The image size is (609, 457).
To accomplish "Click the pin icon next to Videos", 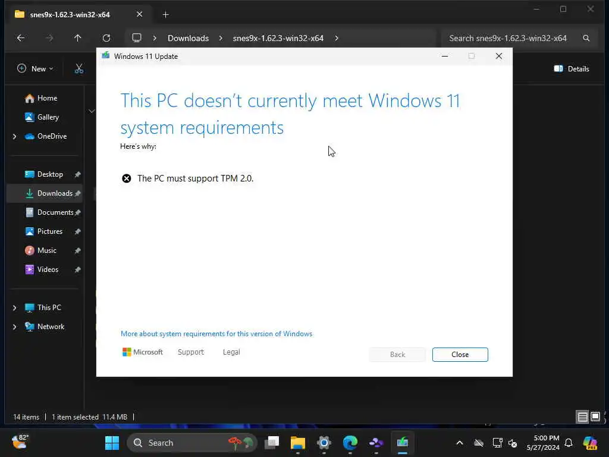I will [78, 270].
